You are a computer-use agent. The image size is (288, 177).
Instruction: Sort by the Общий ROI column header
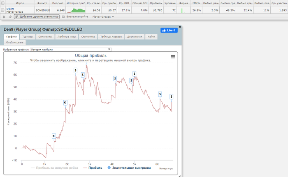[140, 3]
